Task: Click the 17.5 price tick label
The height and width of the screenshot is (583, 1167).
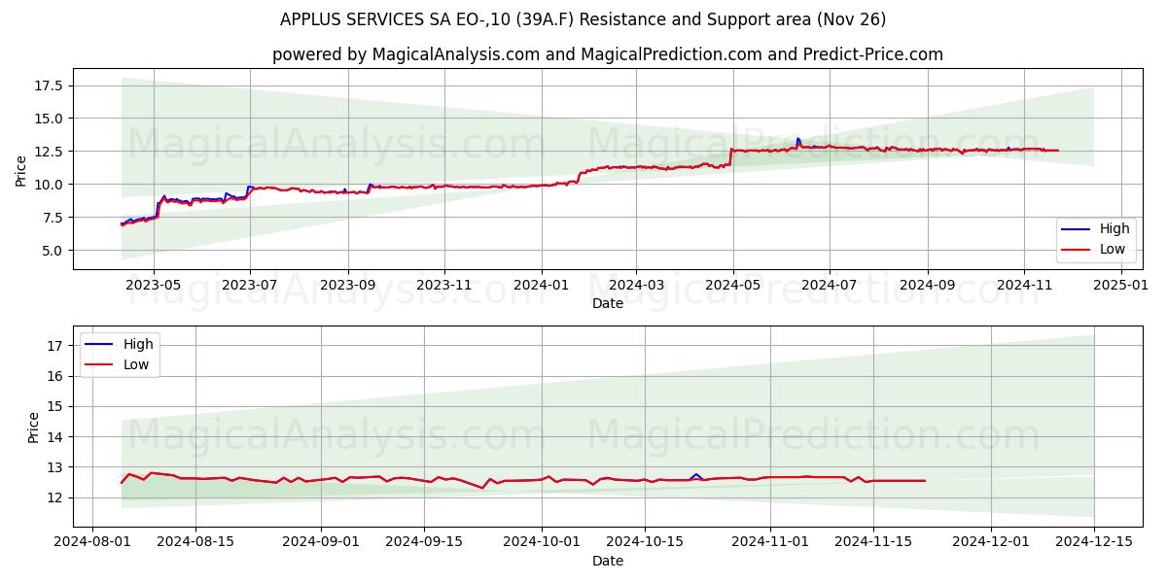Action: coord(50,86)
